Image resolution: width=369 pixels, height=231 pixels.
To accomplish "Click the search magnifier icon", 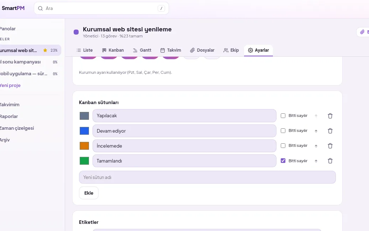I will point(40,9).
